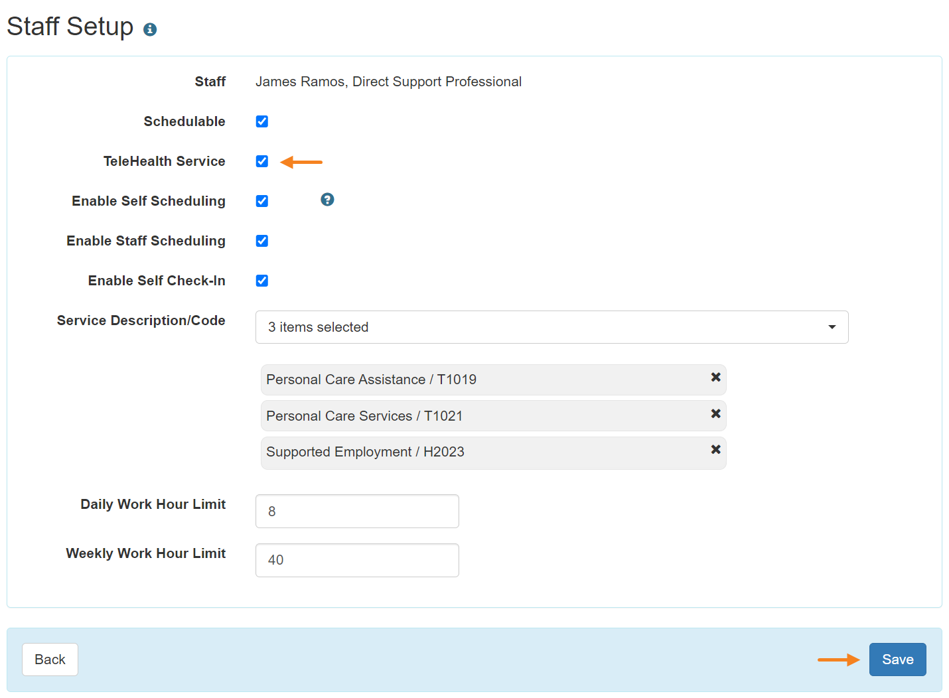Toggle the Schedulable checkbox
This screenshot has width=949, height=698.
pyautogui.click(x=261, y=121)
